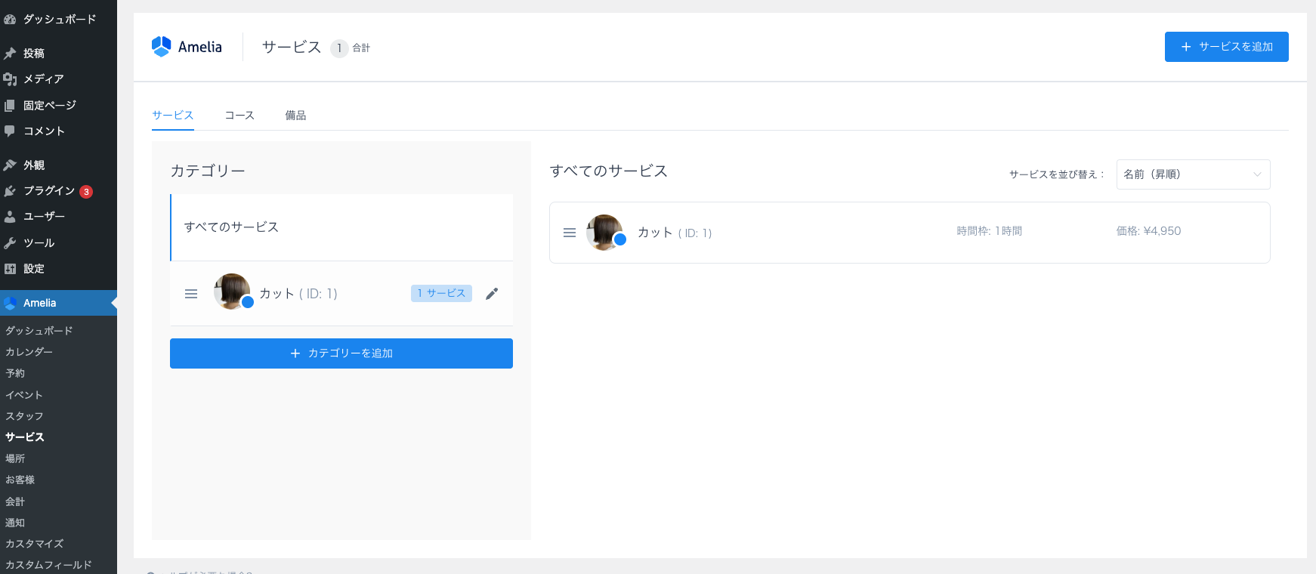Click the pencil edit icon for カット category
Screen dimensions: 1316x574
pyautogui.click(x=492, y=294)
